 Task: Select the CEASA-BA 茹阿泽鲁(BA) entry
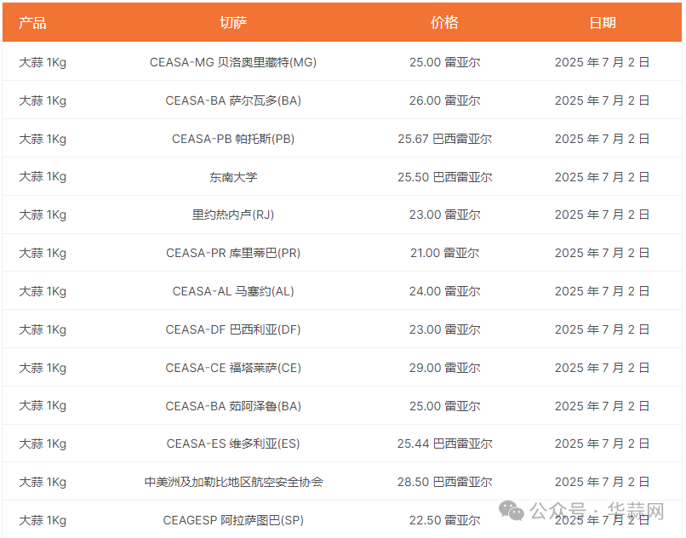(x=233, y=406)
